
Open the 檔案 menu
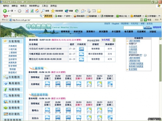pos(6,6)
